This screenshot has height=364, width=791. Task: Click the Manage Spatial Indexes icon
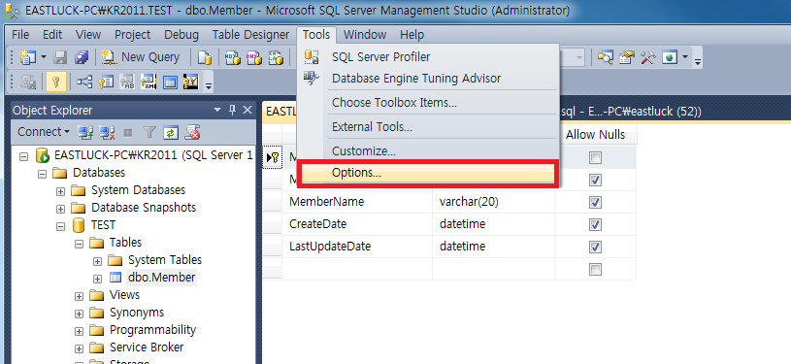191,82
